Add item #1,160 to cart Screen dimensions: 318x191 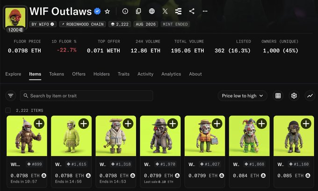point(306,124)
